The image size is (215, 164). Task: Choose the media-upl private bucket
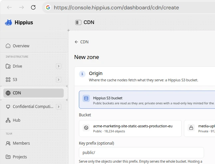point(199,128)
